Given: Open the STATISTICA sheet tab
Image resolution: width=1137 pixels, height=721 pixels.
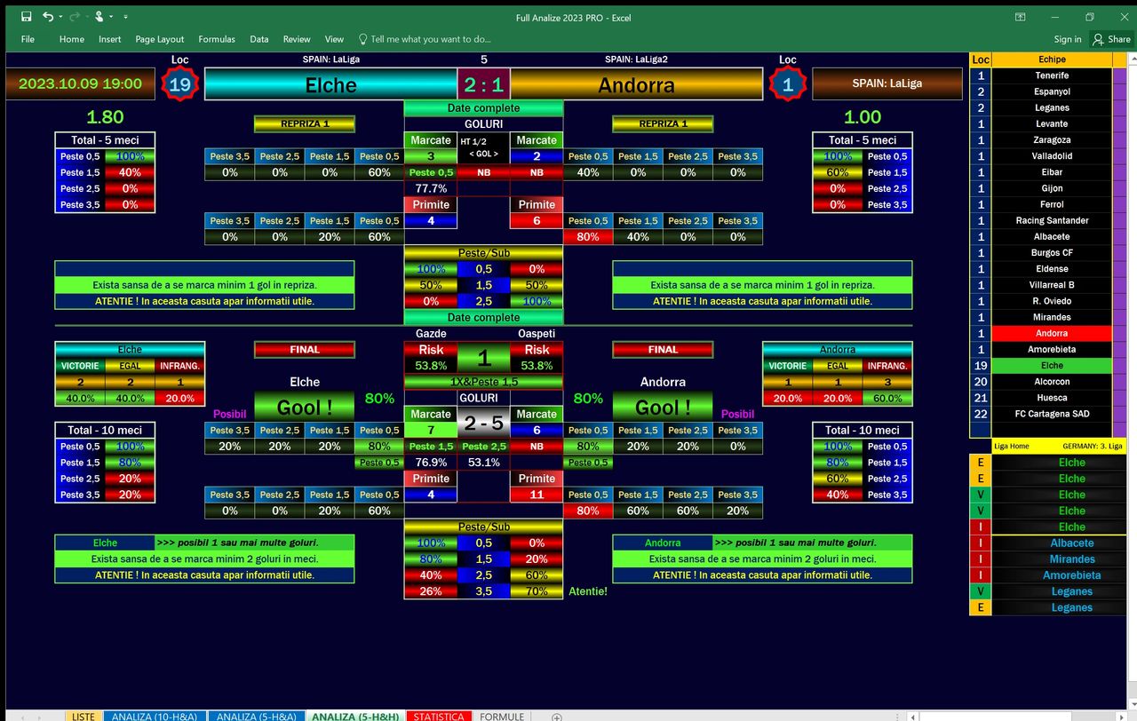Looking at the screenshot, I should click(x=439, y=716).
